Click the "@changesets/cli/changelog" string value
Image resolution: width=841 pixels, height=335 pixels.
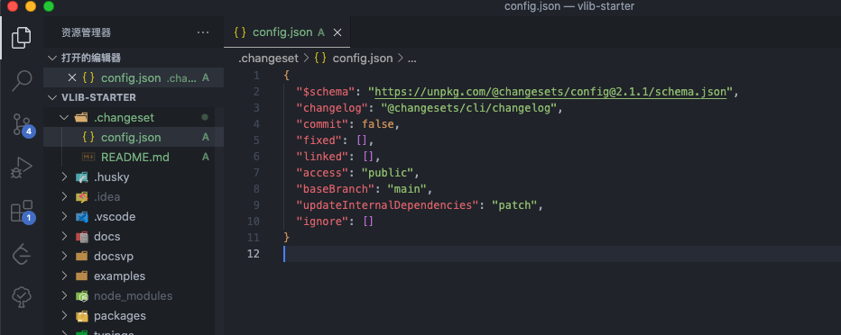coord(468,107)
